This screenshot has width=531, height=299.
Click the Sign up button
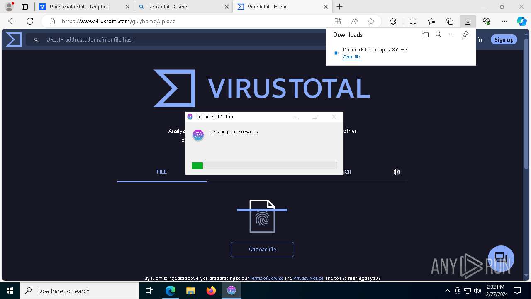[x=504, y=39]
